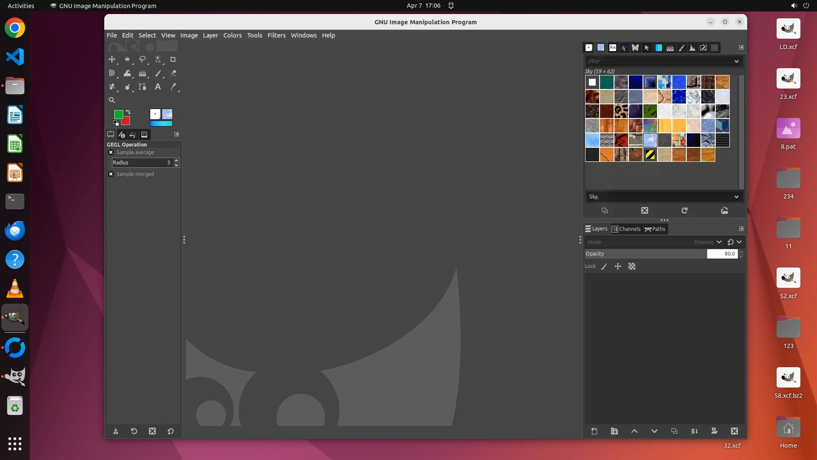Select the Zoom magnifier tool
The width and height of the screenshot is (817, 460).
112,101
